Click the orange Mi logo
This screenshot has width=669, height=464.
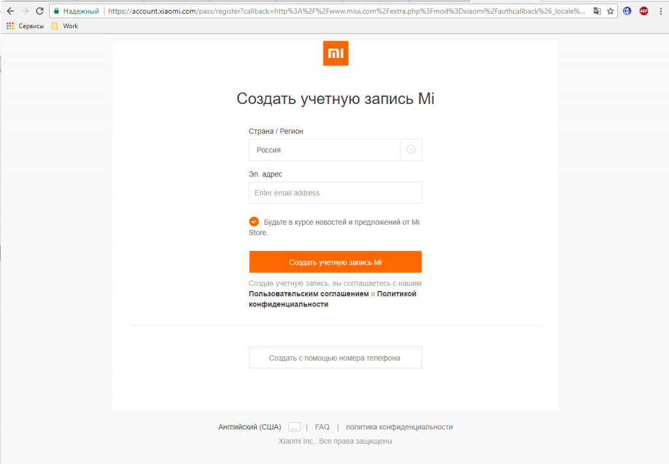pos(335,54)
